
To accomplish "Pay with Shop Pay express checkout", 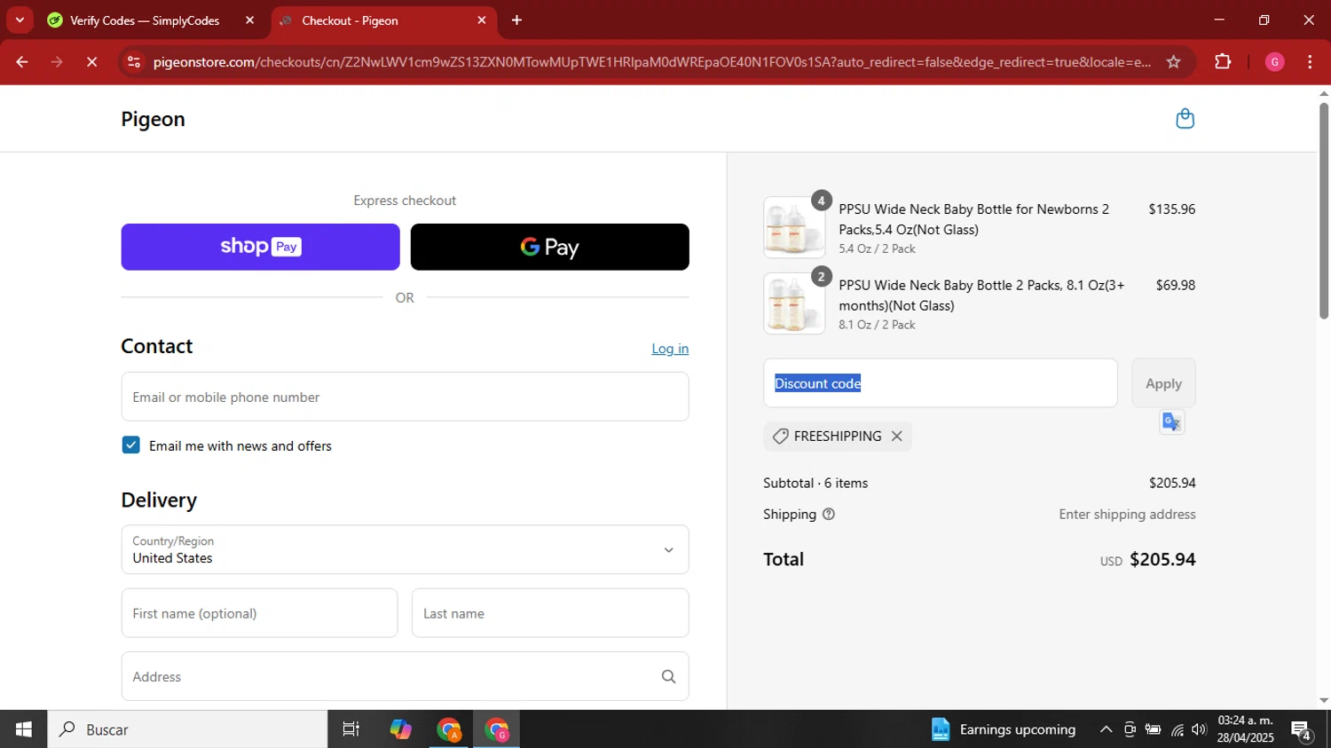I will [260, 247].
